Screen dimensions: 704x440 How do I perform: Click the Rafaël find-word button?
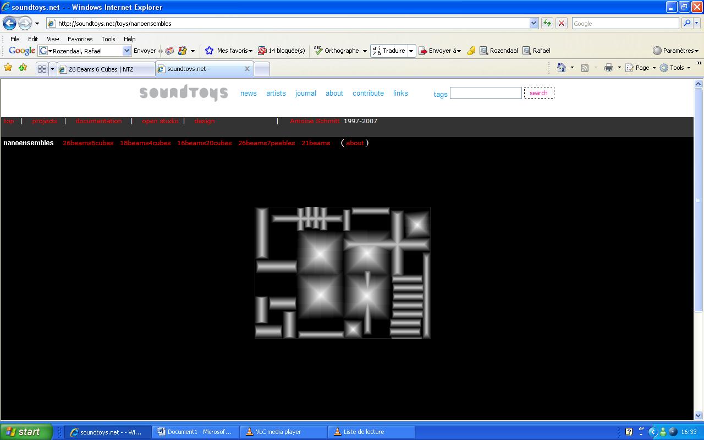point(536,51)
